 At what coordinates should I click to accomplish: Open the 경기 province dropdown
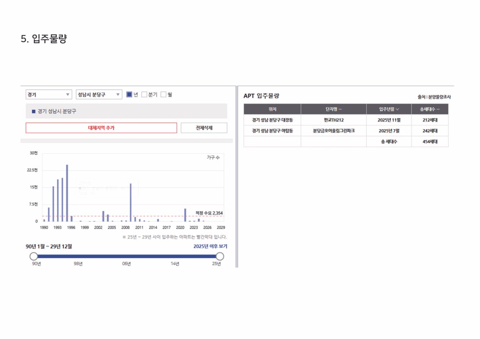pyautogui.click(x=49, y=94)
